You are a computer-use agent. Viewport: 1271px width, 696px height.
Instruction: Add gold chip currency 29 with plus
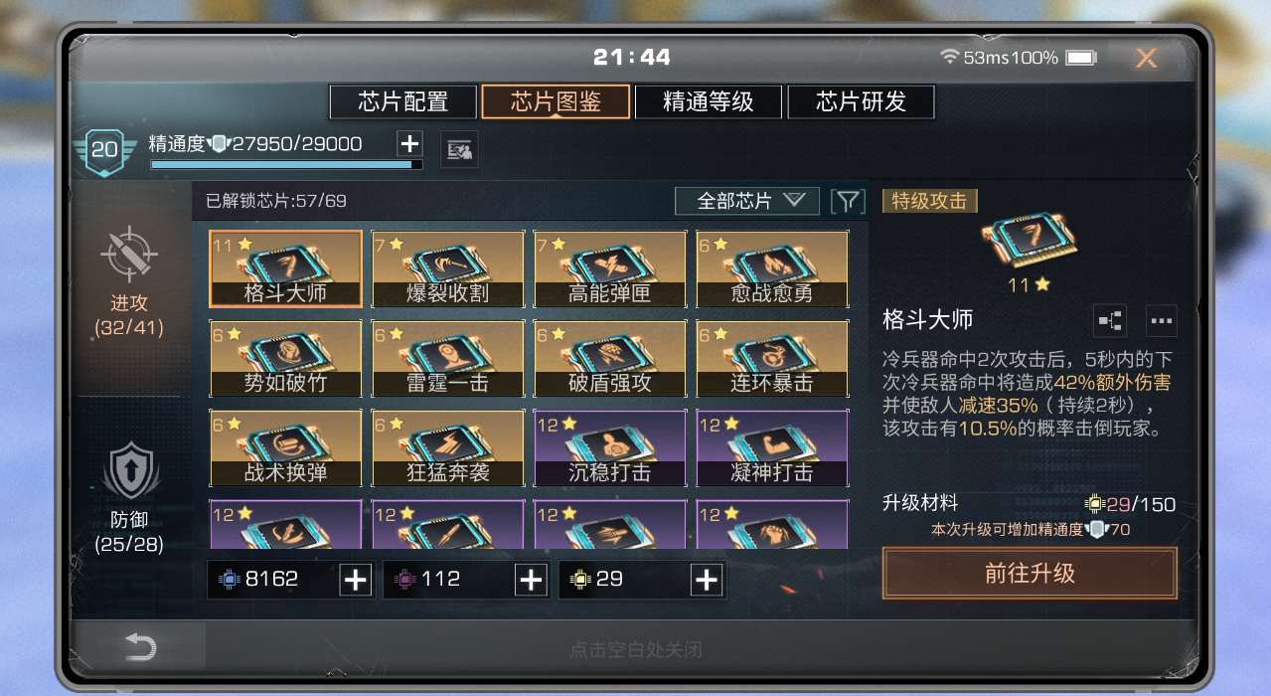pyautogui.click(x=707, y=579)
